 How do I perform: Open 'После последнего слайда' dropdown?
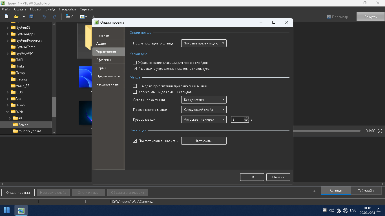tap(204, 43)
